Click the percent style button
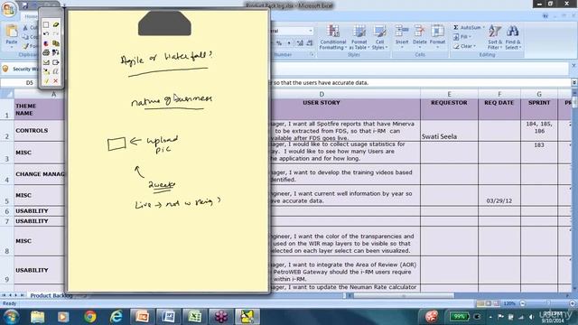This screenshot has height=325, width=578. pos(279,43)
